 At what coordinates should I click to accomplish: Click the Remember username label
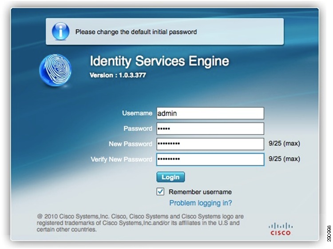click(x=200, y=192)
